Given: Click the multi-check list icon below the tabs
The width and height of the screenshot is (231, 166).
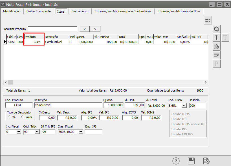Looking at the screenshot, I should 208,20.
